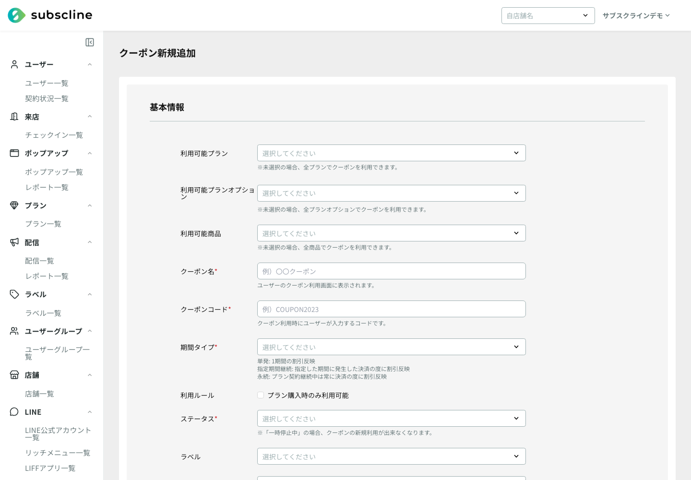Image resolution: width=691 pixels, height=480 pixels.
Task: Collapse the LINE section chevron
Action: click(x=90, y=412)
